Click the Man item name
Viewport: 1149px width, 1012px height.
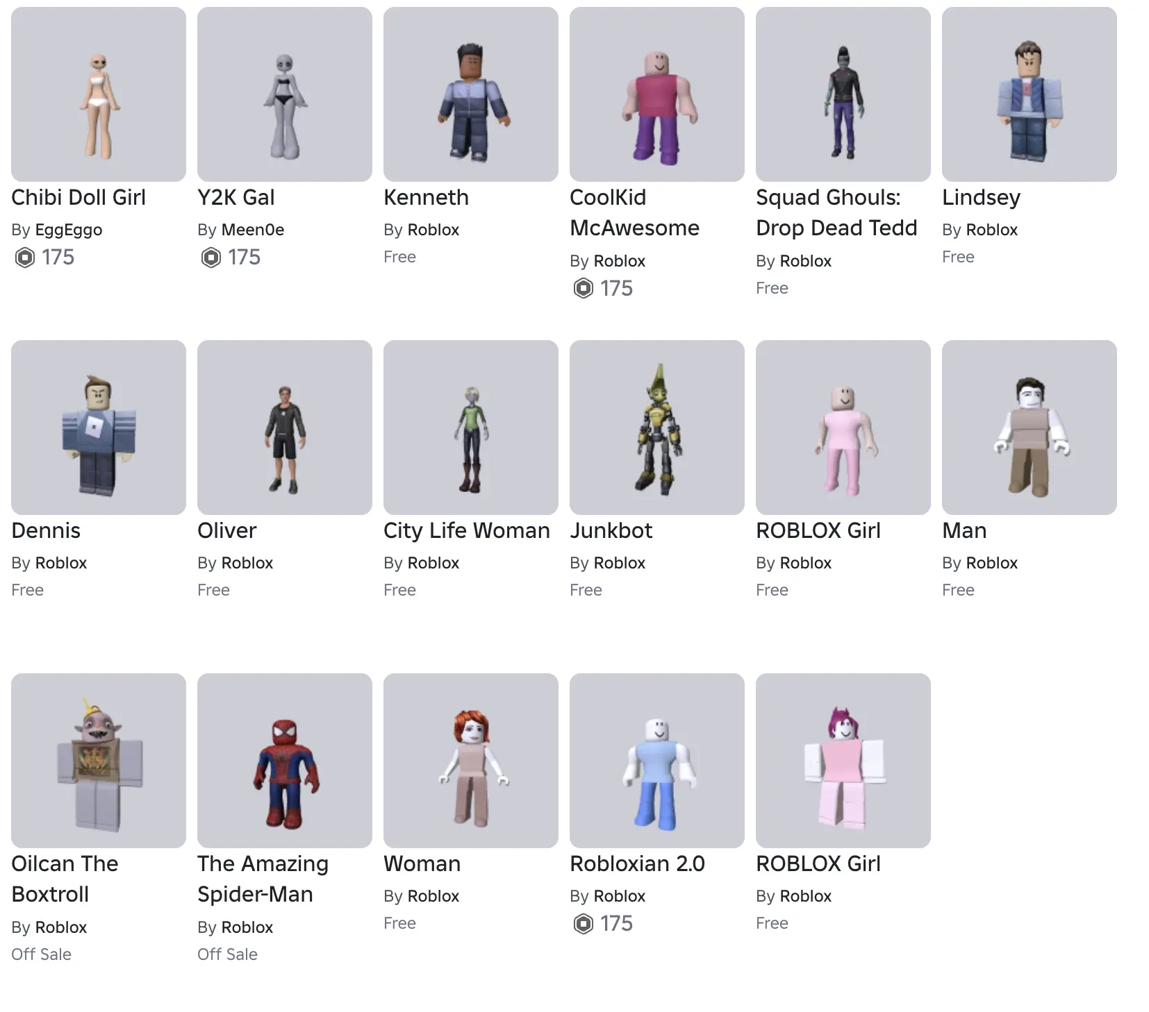click(x=964, y=531)
